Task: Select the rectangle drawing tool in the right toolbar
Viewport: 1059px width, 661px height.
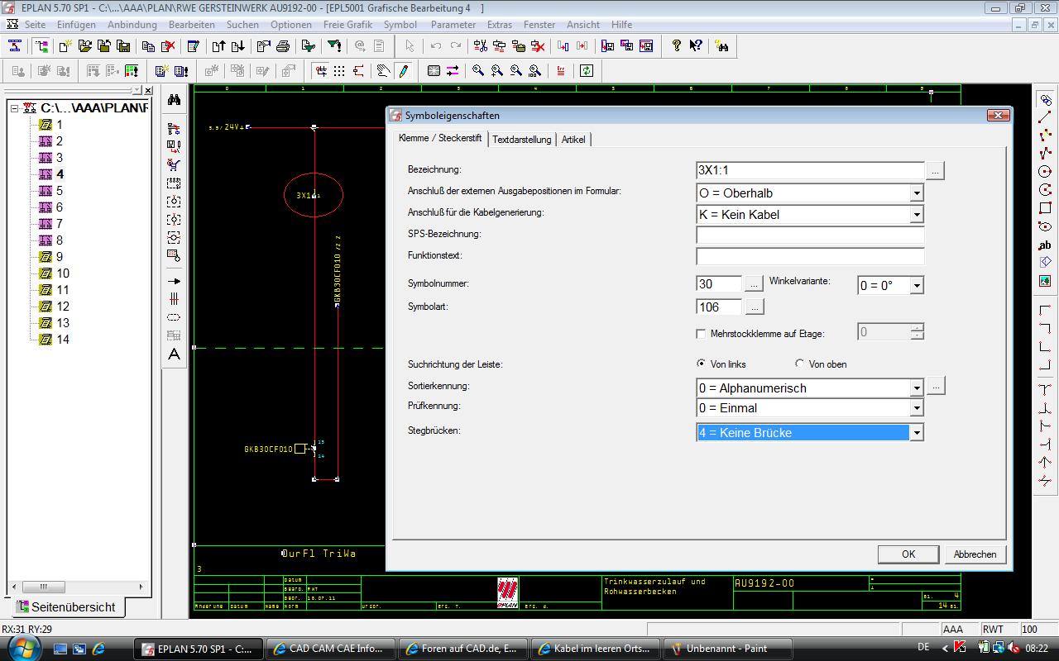Action: [1045, 208]
